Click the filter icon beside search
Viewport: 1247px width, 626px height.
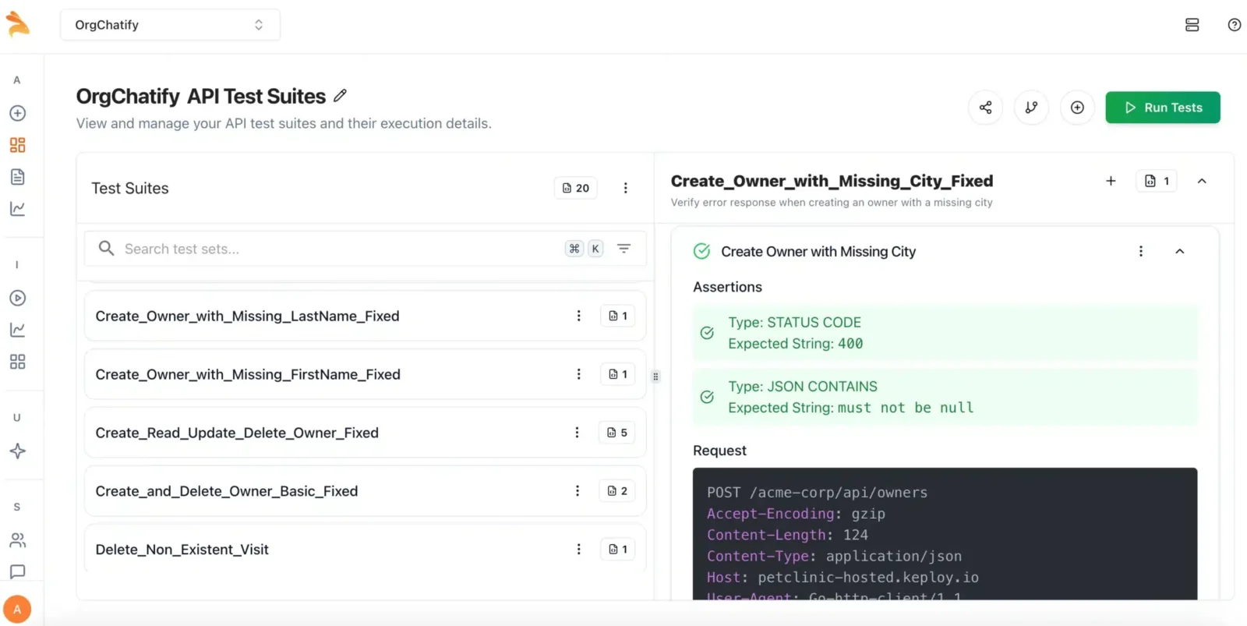623,248
